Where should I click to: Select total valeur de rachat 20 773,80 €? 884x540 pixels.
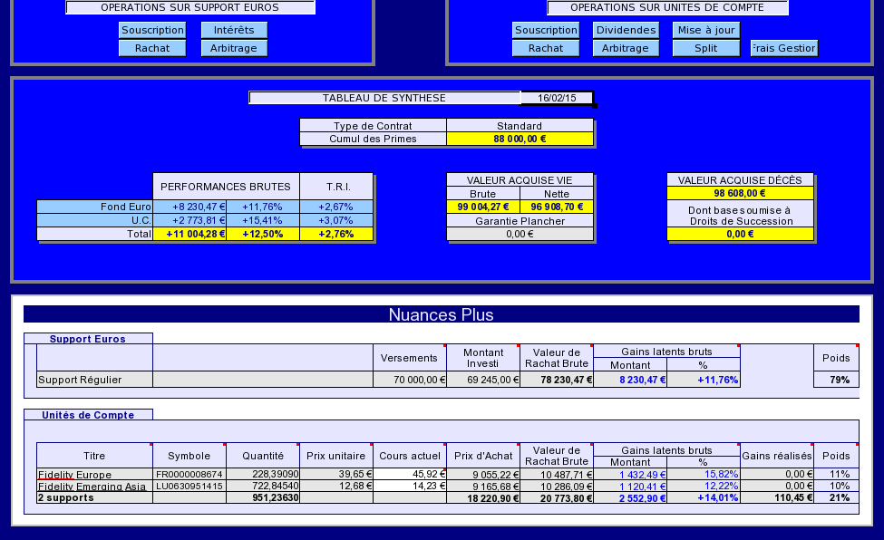tap(557, 497)
